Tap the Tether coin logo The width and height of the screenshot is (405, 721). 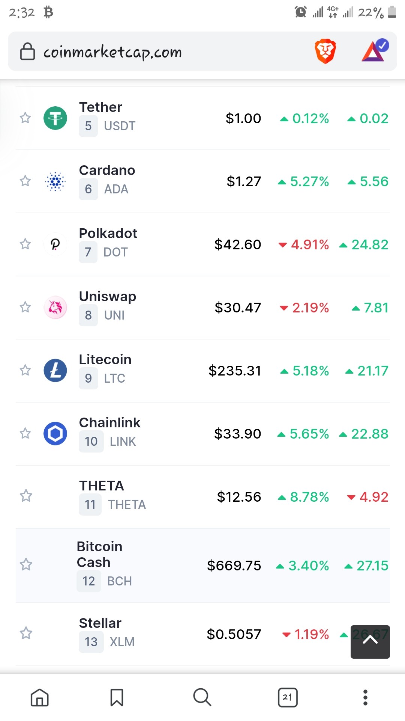(x=55, y=118)
